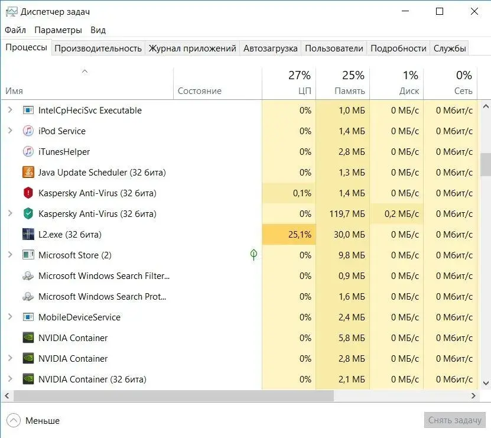Select the iTunesHelper process name
Viewport: 491px width, 438px height.
[x=64, y=152]
